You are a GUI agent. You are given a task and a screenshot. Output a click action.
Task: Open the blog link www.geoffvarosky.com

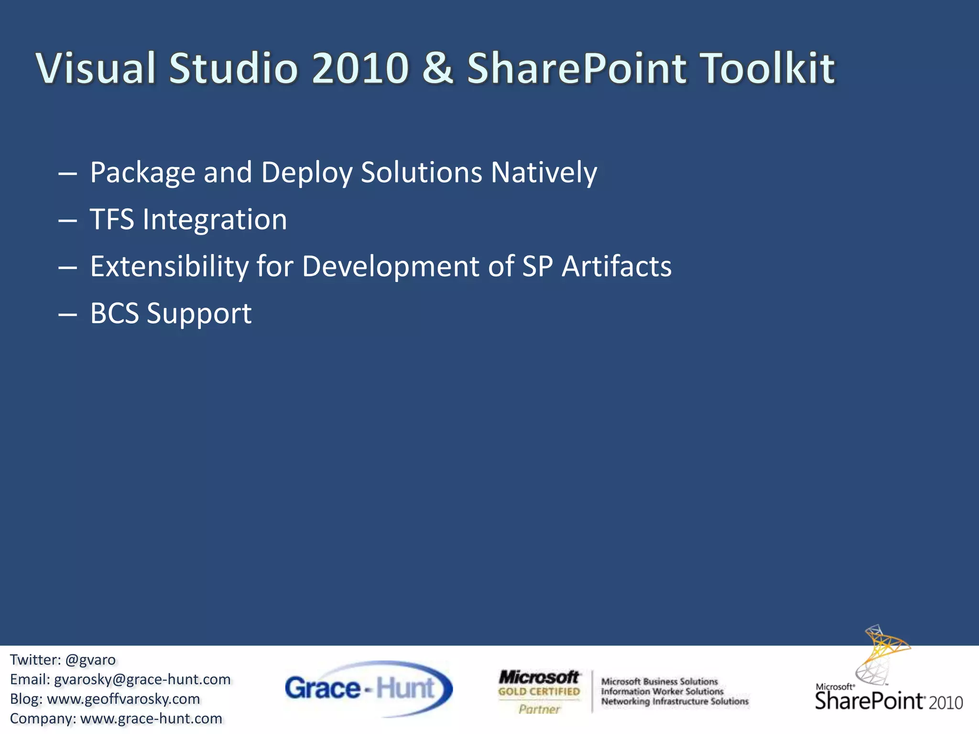pos(123,699)
